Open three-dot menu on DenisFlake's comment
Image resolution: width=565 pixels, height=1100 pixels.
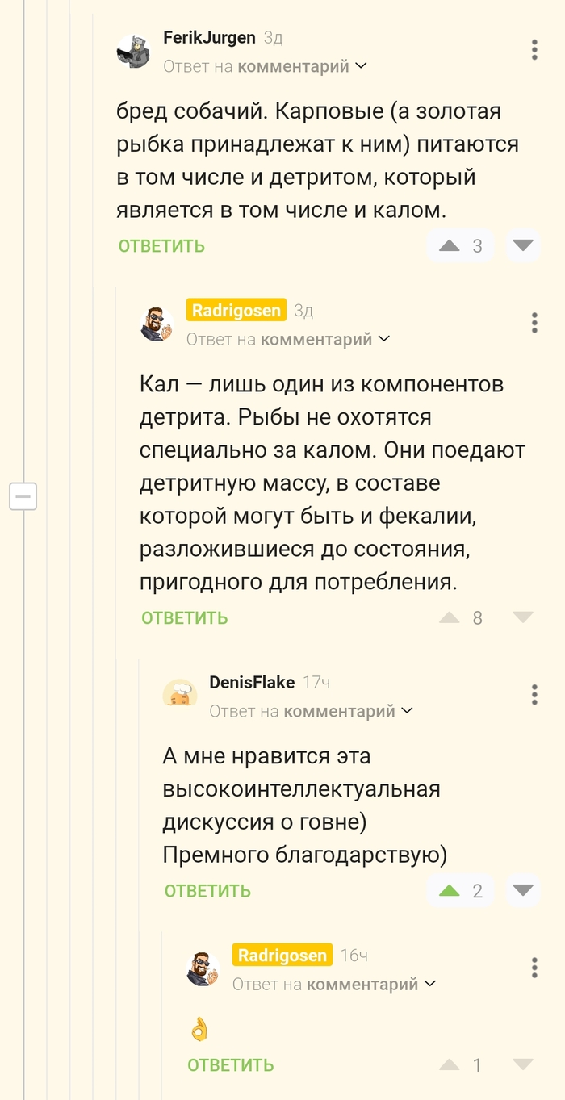[x=534, y=694]
